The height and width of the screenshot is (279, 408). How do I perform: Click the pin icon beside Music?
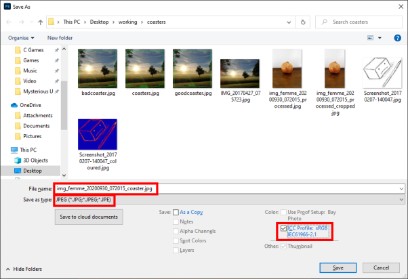(x=56, y=71)
